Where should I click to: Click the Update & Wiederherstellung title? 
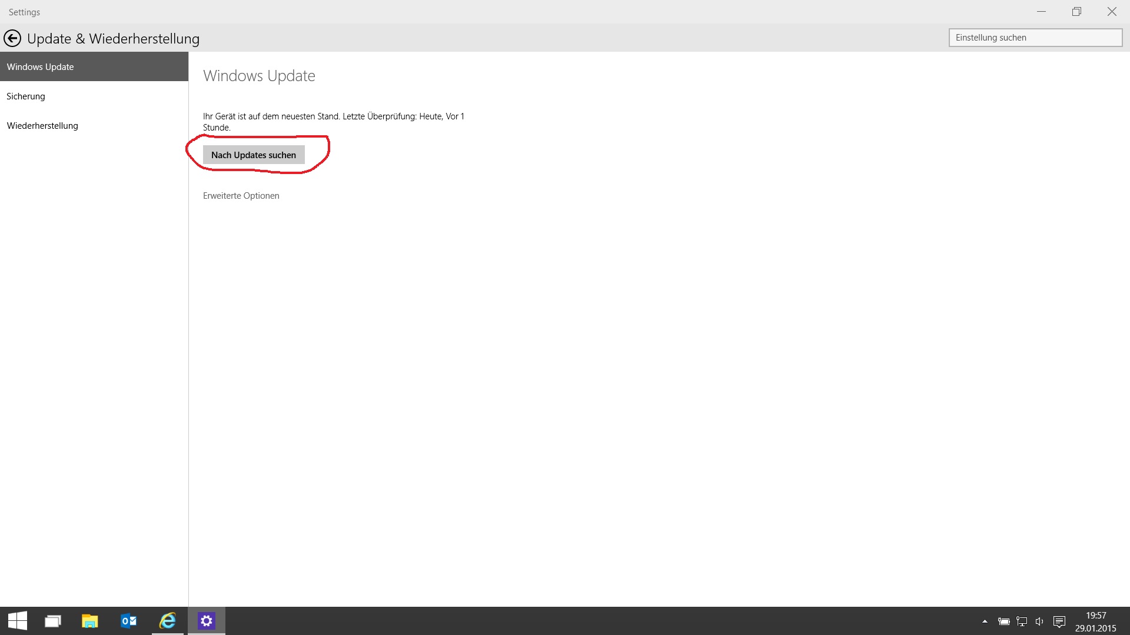click(x=113, y=39)
